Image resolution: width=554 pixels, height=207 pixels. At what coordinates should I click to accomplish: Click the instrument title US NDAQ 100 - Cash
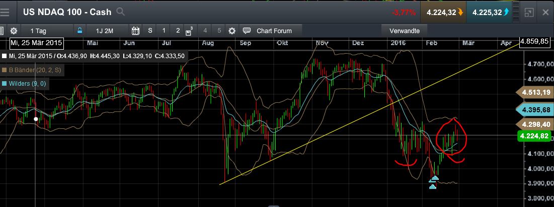click(x=67, y=12)
